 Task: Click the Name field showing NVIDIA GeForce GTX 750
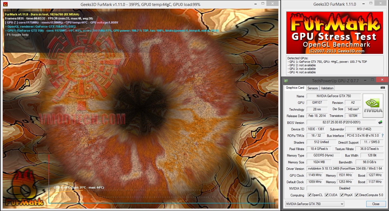point(334,96)
